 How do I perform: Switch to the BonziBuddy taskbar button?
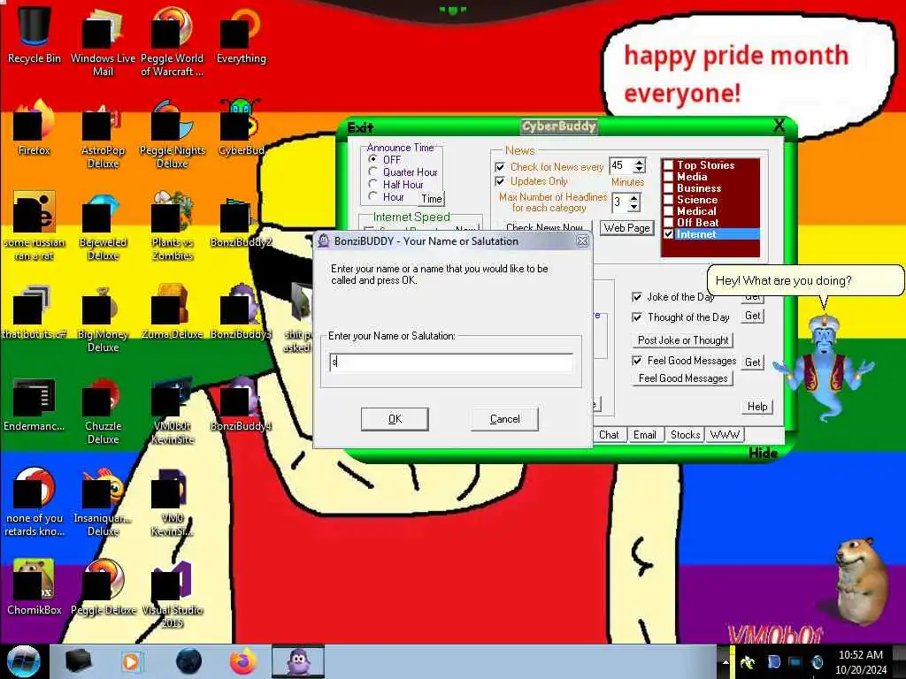click(298, 661)
